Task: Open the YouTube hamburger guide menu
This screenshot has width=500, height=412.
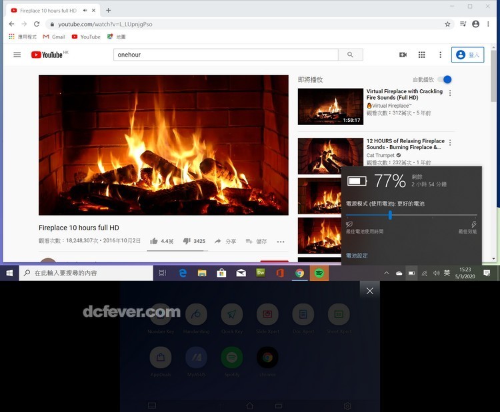Action: pyautogui.click(x=17, y=55)
